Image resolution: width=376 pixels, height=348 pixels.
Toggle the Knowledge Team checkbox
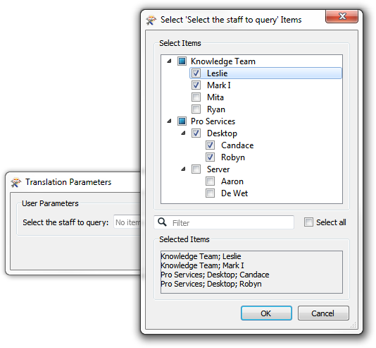click(182, 61)
